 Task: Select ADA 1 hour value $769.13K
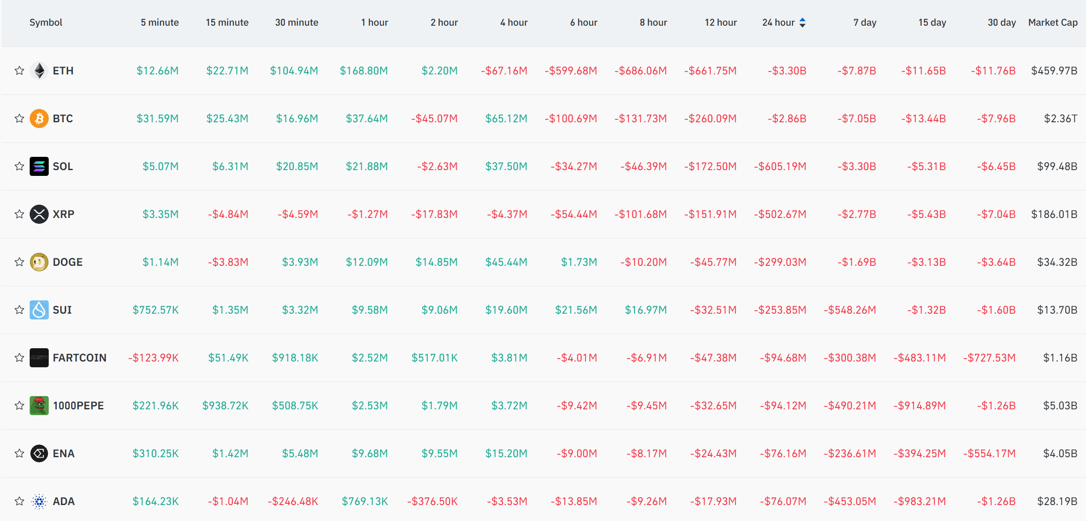[365, 501]
